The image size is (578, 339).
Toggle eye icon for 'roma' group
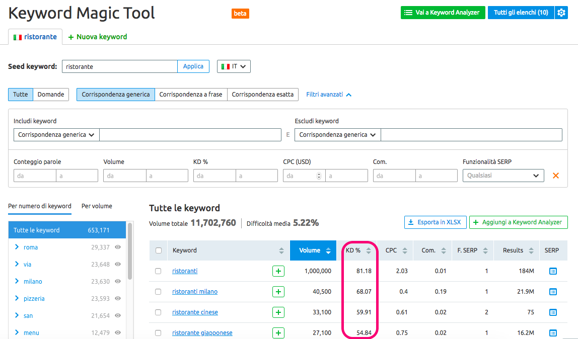[118, 247]
